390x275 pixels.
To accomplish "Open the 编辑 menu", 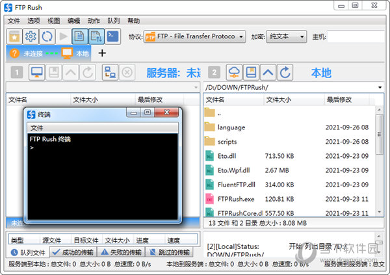I will pos(73,21).
